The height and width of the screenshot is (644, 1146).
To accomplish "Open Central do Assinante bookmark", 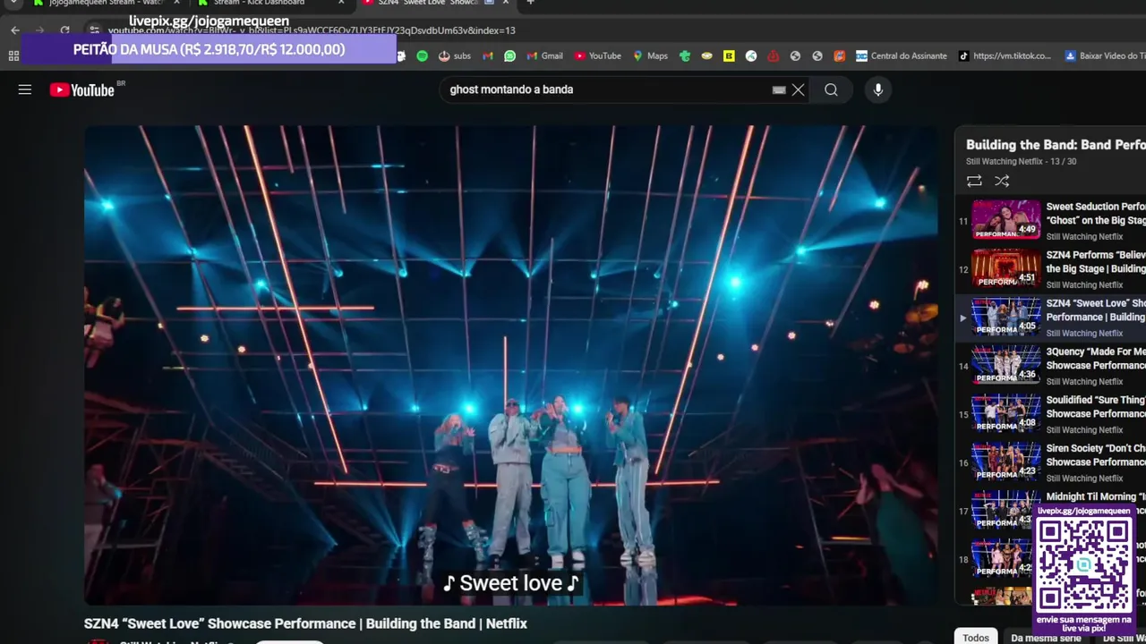I will (x=902, y=55).
